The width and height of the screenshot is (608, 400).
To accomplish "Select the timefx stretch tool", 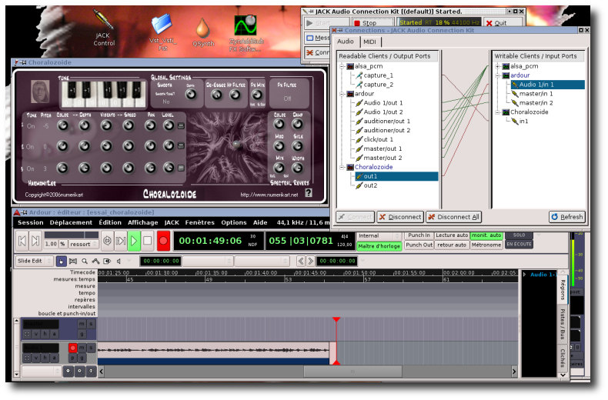I will click(107, 262).
